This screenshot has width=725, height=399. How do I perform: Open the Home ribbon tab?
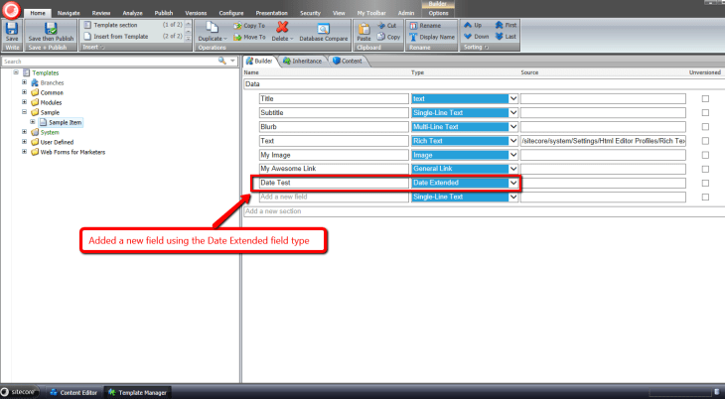[x=38, y=13]
